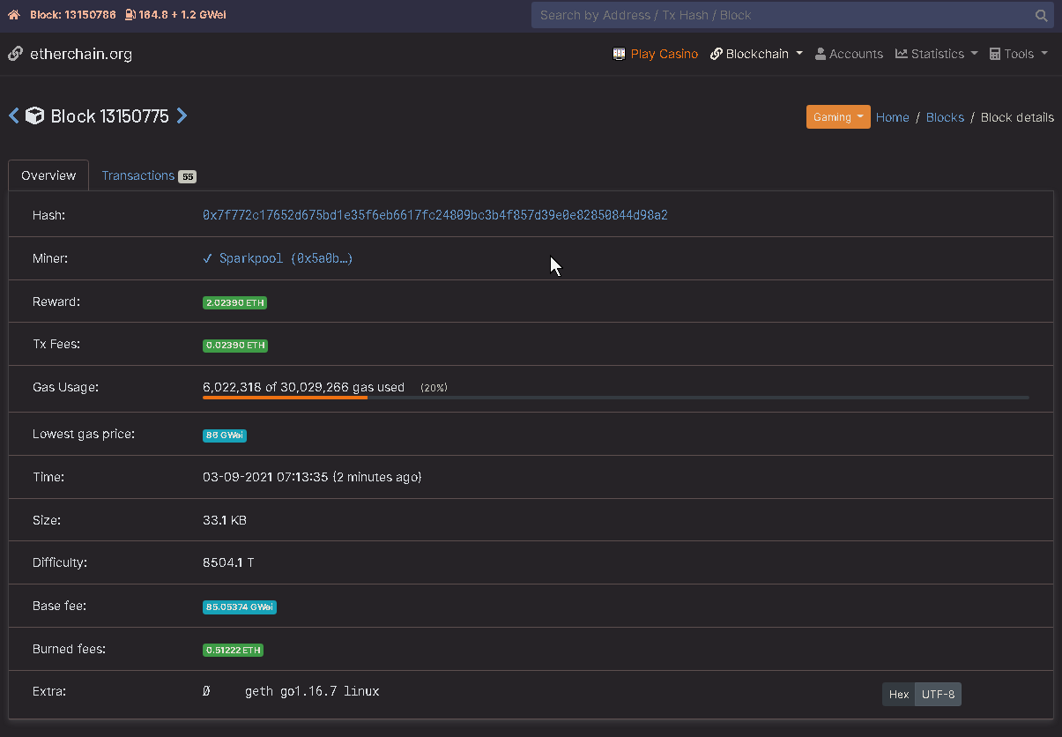Click the size value 33.1 KB
The width and height of the screenshot is (1062, 737).
[225, 520]
